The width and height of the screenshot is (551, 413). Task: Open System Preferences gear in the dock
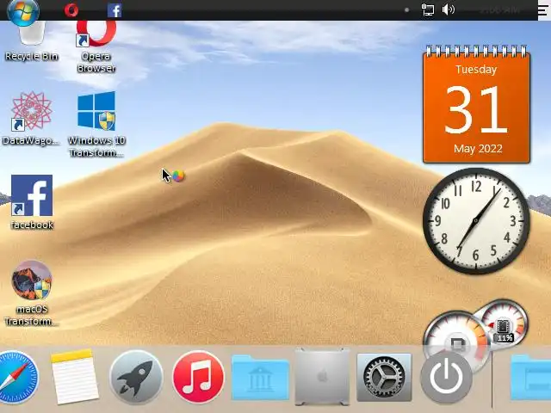(384, 378)
